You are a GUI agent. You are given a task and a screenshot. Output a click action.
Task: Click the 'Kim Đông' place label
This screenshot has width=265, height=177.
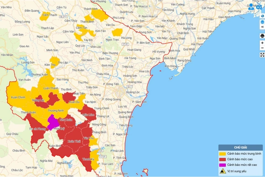pyautogui.click(x=171, y=66)
